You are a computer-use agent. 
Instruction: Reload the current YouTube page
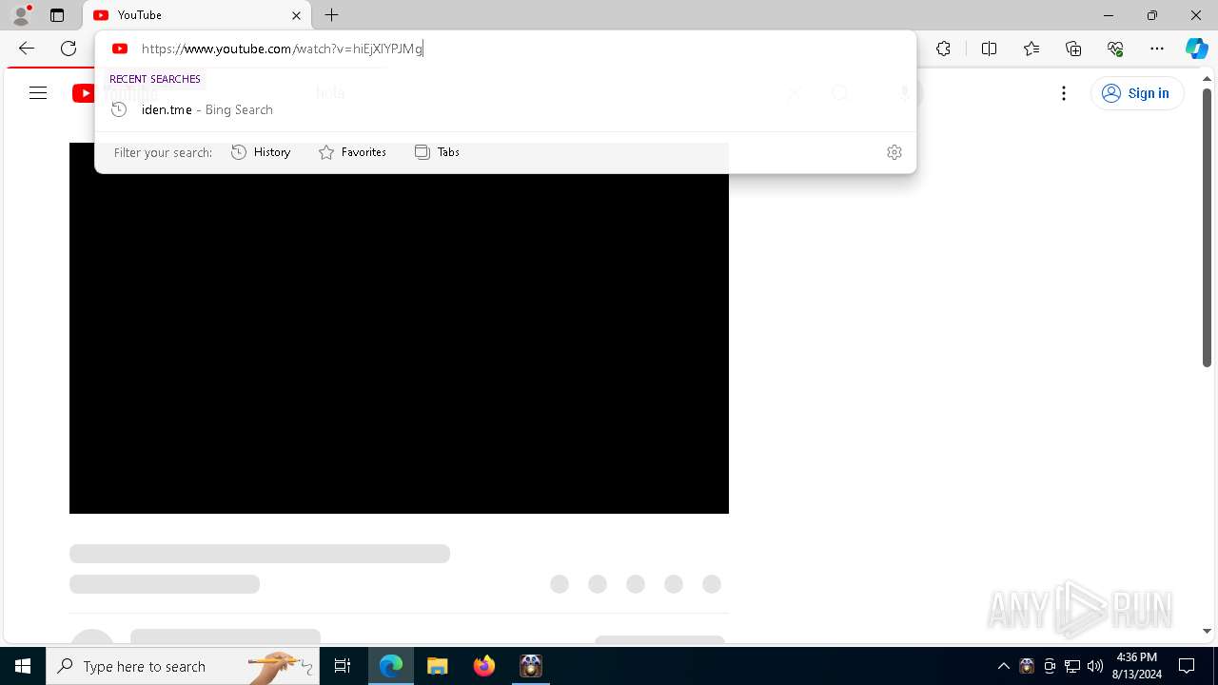coord(69,49)
